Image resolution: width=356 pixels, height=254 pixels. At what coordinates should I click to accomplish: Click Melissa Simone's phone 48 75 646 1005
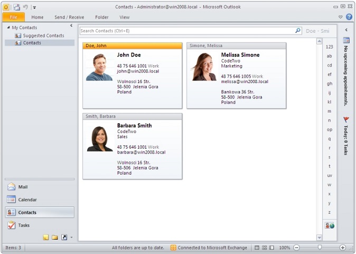[236, 76]
